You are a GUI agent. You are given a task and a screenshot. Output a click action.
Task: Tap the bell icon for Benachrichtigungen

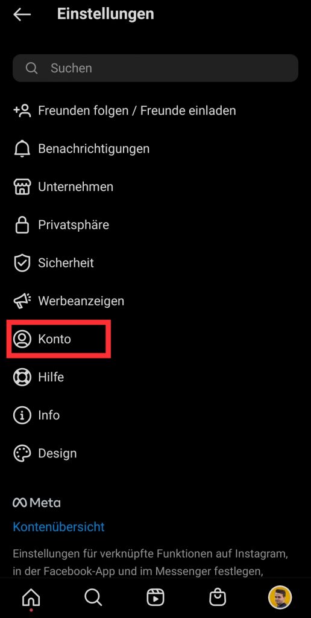tap(22, 149)
